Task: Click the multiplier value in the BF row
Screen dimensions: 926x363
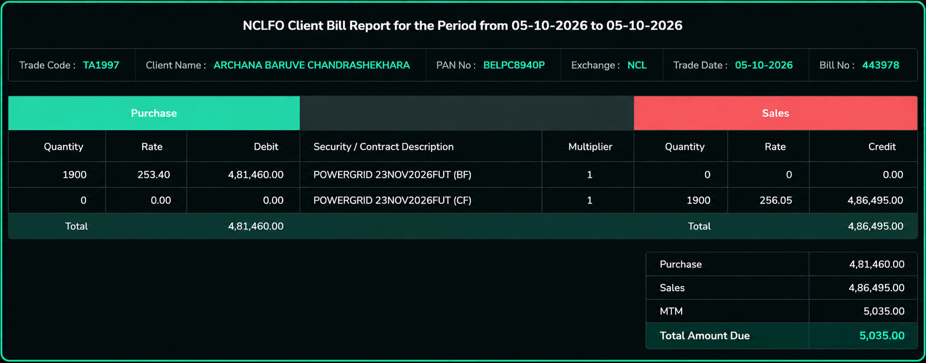Action: [590, 175]
